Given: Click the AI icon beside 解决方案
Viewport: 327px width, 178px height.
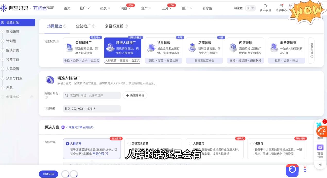Looking at the screenshot, I should (x=63, y=127).
